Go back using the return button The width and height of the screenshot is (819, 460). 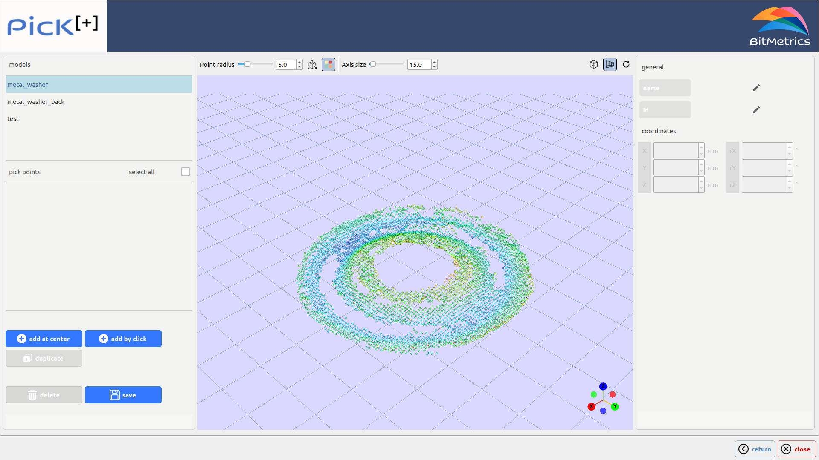pos(755,449)
